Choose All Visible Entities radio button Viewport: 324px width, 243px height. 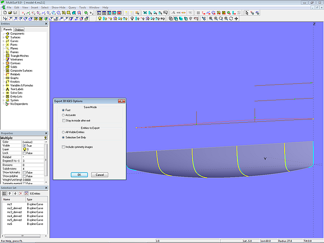tap(63, 132)
